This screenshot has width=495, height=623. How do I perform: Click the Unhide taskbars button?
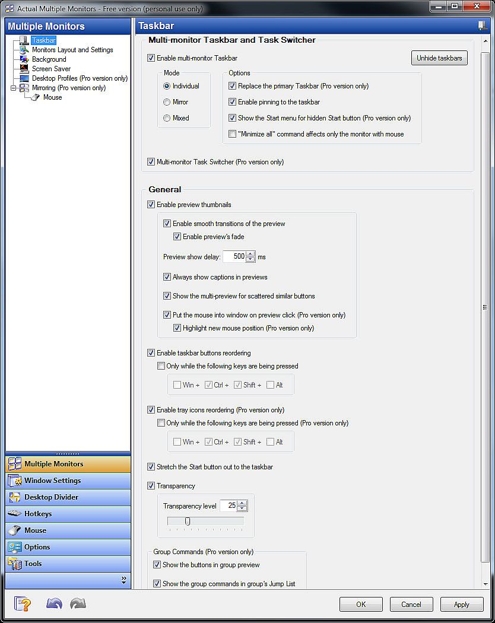tap(439, 58)
